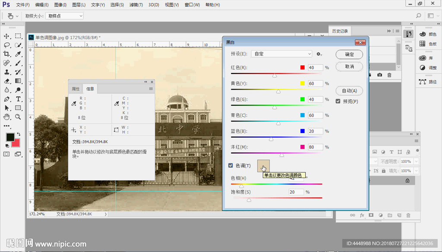Select the Clone Stamp tool

tap(7, 72)
